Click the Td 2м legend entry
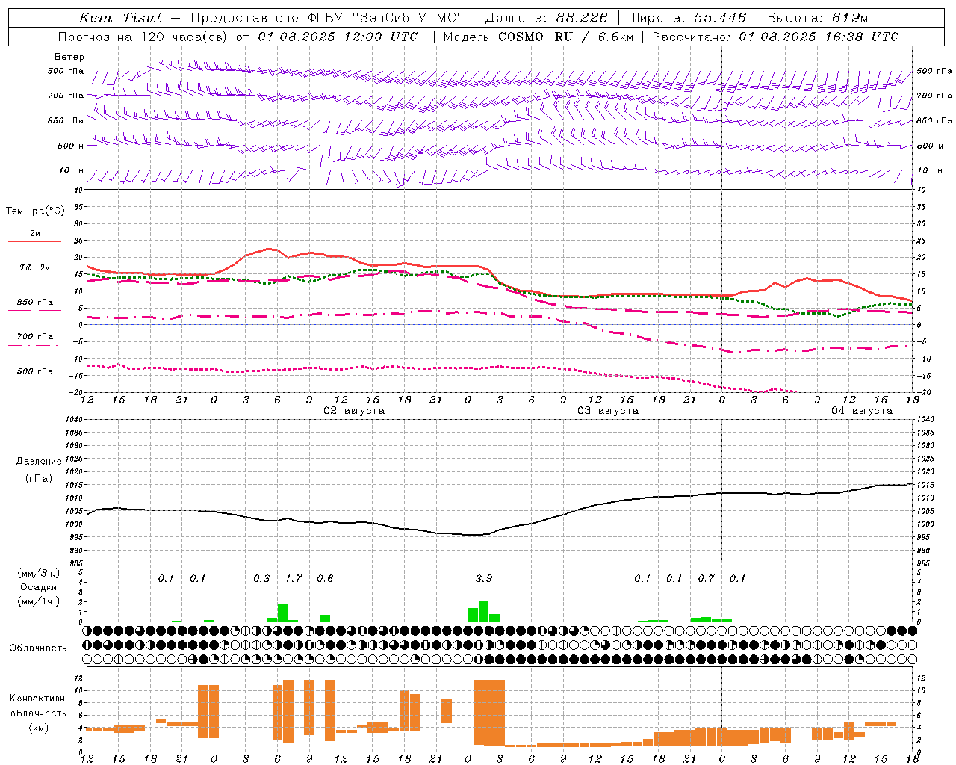The width and height of the screenshot is (956, 765). click(x=34, y=267)
